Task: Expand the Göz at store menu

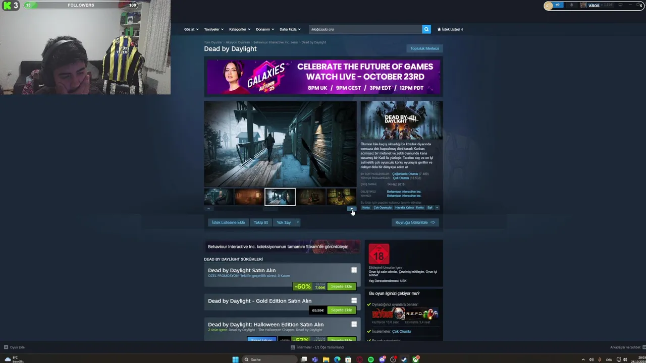Action: (x=191, y=29)
